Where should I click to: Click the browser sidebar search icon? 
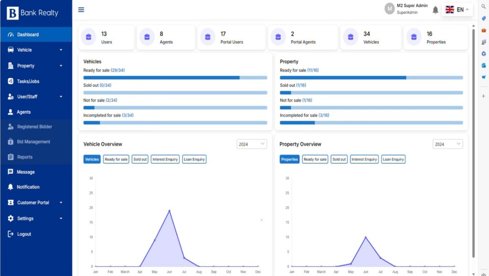pyautogui.click(x=483, y=5)
